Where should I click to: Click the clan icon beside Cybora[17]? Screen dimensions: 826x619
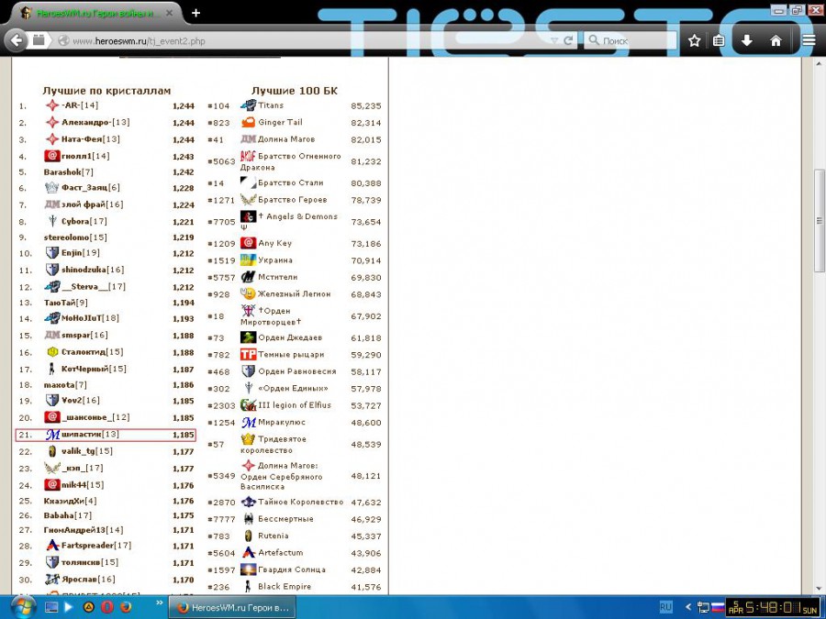52,221
